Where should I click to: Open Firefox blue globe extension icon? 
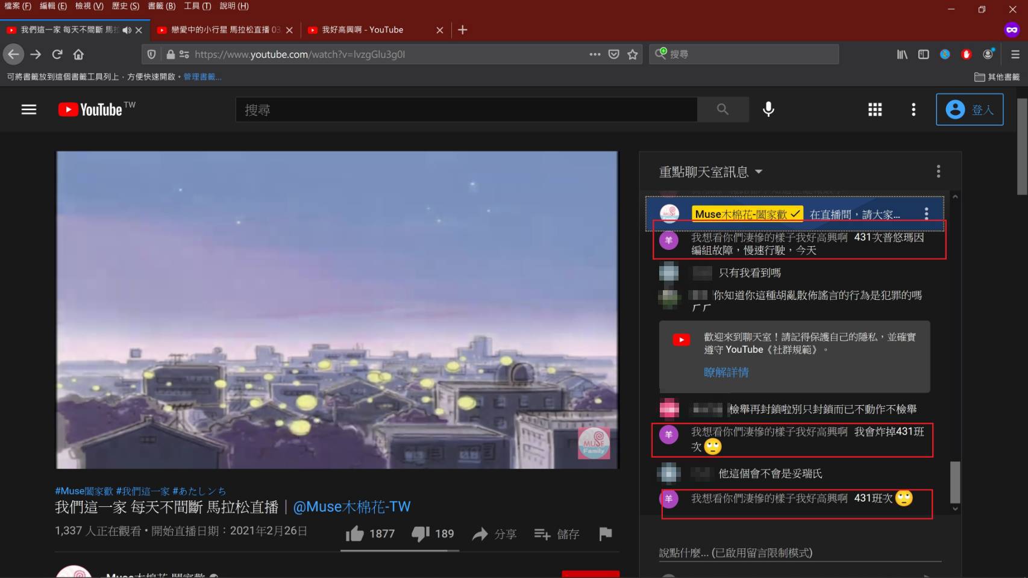click(x=945, y=54)
